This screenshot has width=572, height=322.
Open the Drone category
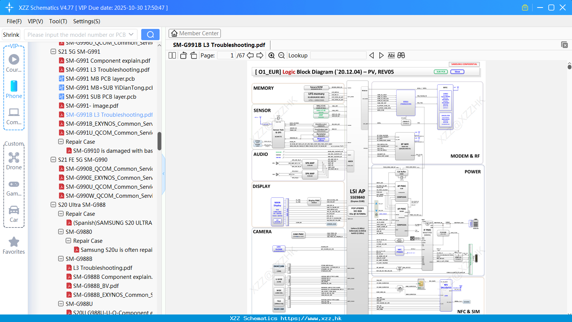(x=14, y=161)
